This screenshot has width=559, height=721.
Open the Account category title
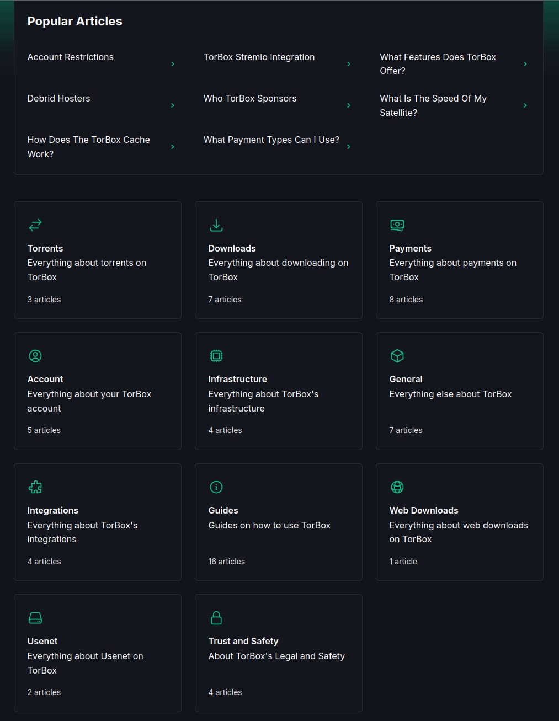tap(45, 379)
